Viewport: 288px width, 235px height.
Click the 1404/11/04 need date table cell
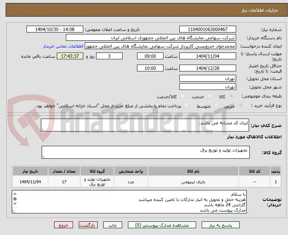click(x=30, y=182)
